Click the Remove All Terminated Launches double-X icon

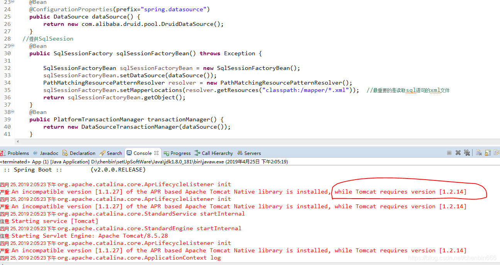pos(467,153)
